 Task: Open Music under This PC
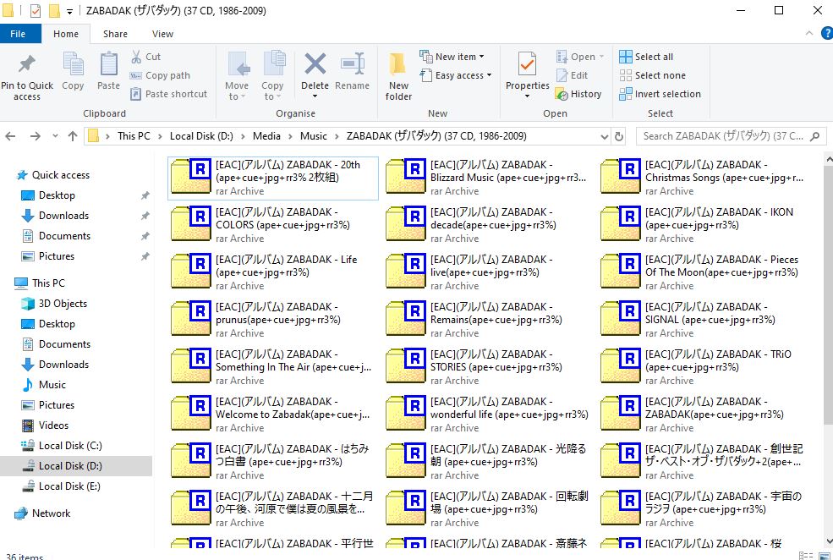[52, 385]
